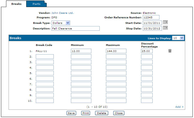Image resolution: width=194 pixels, height=118 pixels.
Task: Open the Stop Date calendar picker
Action: [165, 28]
